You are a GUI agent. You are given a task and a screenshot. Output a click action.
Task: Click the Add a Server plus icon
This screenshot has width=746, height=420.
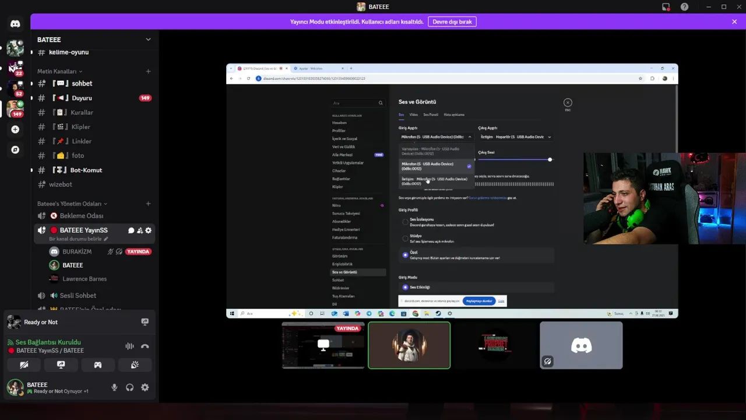[15, 129]
